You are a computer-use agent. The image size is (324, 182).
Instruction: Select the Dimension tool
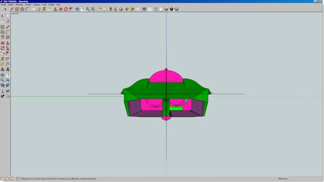tap(8, 59)
